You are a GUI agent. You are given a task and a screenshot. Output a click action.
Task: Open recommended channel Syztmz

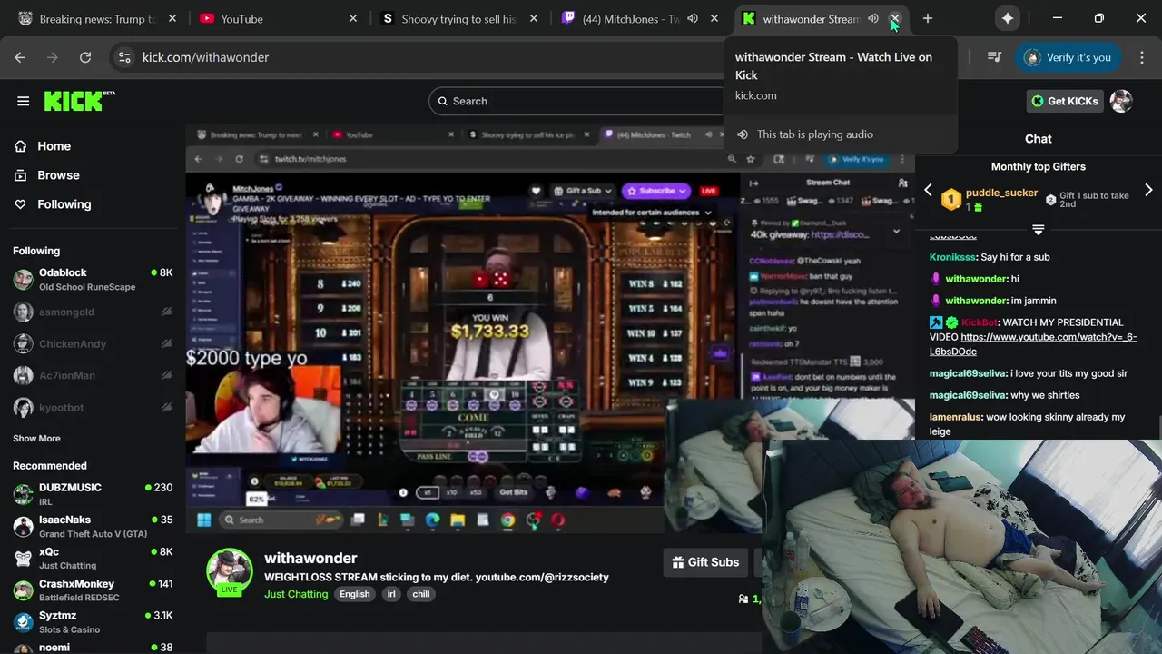point(93,622)
